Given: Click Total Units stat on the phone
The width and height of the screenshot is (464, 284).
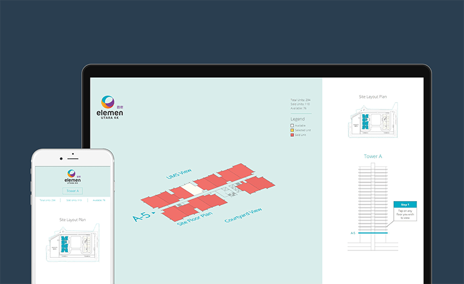Looking at the screenshot, I should pos(48,200).
